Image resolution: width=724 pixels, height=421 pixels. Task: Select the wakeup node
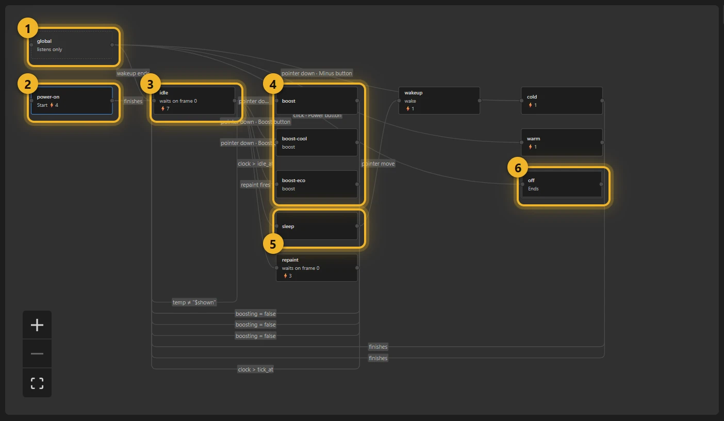439,101
